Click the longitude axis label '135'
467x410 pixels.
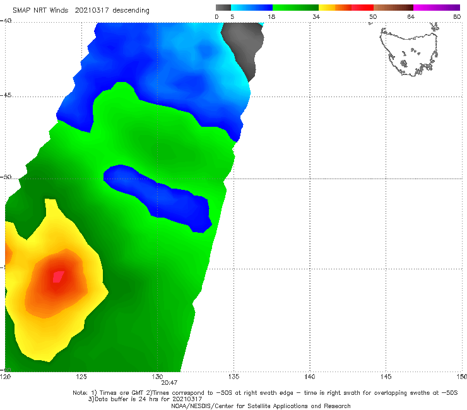233,377
